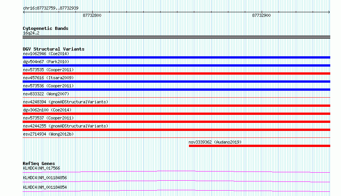The height and width of the screenshot is (196, 341).
Task: Click the short red bar for nsv3339362
Action: pos(259,146)
